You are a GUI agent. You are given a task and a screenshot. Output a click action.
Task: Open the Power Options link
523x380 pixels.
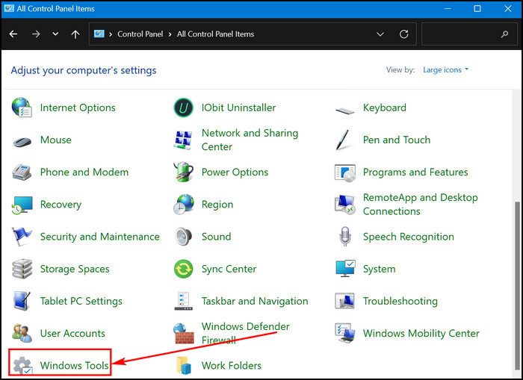[x=235, y=172]
